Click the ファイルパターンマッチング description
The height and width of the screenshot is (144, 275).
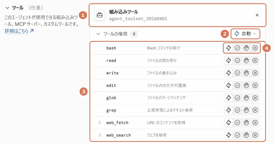pos(166,98)
